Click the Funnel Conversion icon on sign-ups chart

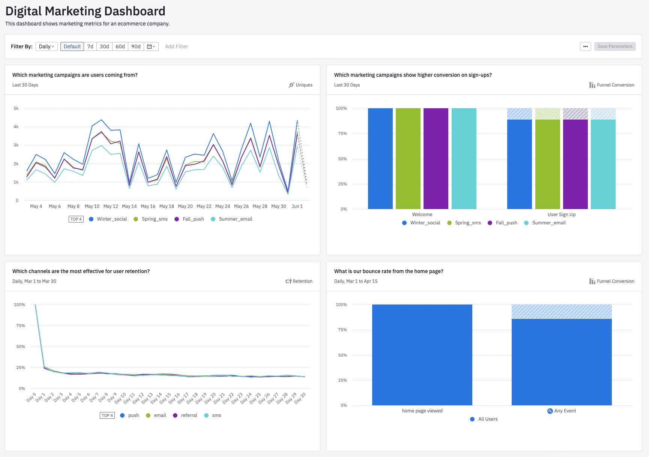592,85
